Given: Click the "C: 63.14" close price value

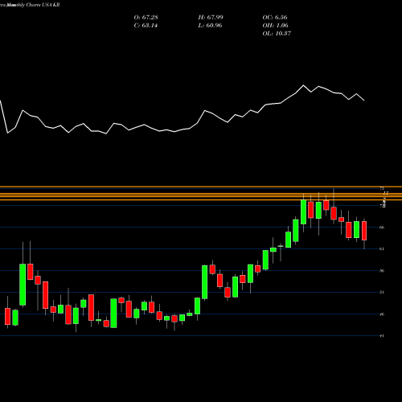Looking at the screenshot, I should click(146, 26).
